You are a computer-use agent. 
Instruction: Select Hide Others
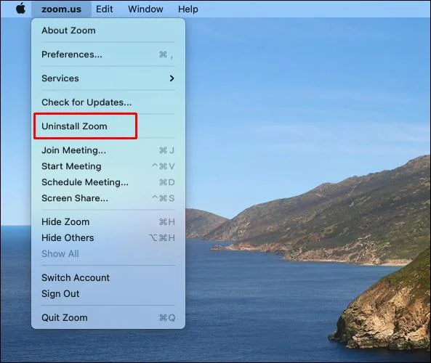(108, 238)
